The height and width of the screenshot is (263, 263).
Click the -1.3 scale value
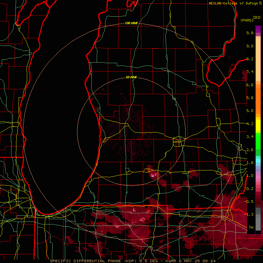pyautogui.click(x=249, y=214)
